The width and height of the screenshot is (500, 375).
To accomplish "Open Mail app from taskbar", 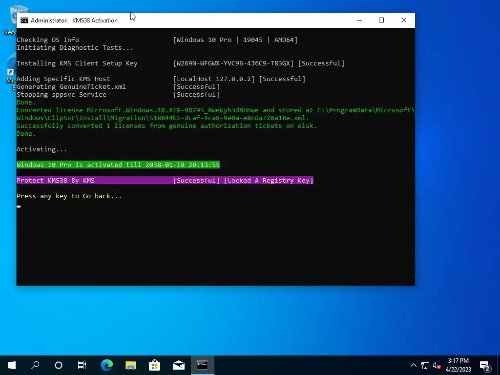I will (x=179, y=365).
